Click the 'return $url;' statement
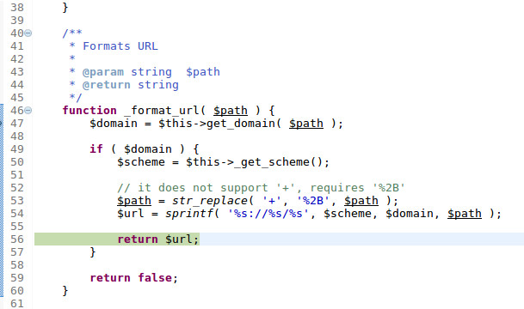 [x=158, y=239]
